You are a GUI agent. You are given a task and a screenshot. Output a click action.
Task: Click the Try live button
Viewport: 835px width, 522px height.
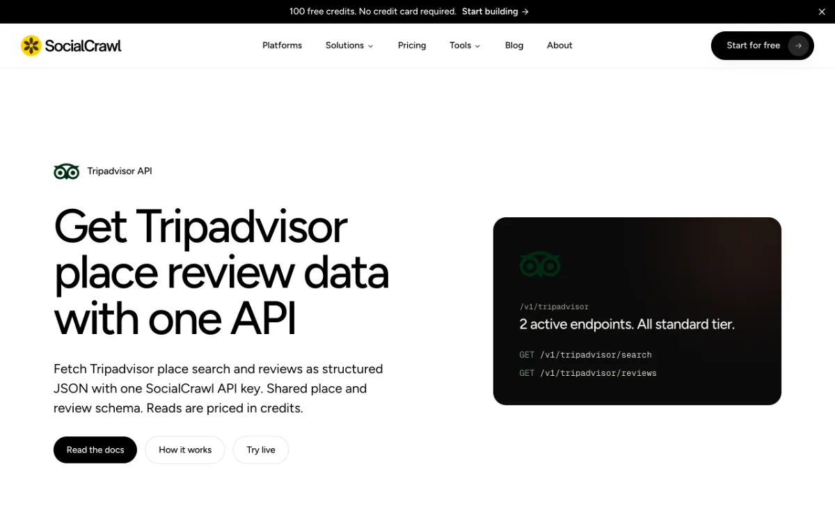[261, 450]
